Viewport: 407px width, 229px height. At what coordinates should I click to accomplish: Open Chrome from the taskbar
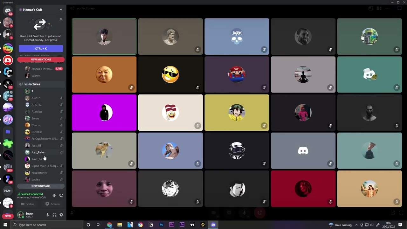click(x=109, y=225)
